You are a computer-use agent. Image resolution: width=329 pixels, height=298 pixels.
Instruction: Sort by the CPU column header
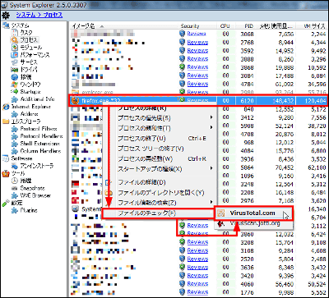(225, 26)
